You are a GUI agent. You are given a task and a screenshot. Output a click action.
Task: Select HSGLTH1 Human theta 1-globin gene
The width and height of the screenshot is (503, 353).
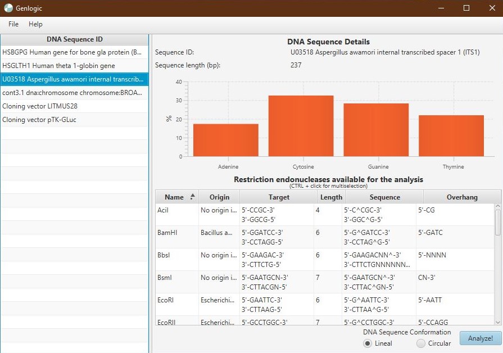pyautogui.click(x=74, y=66)
